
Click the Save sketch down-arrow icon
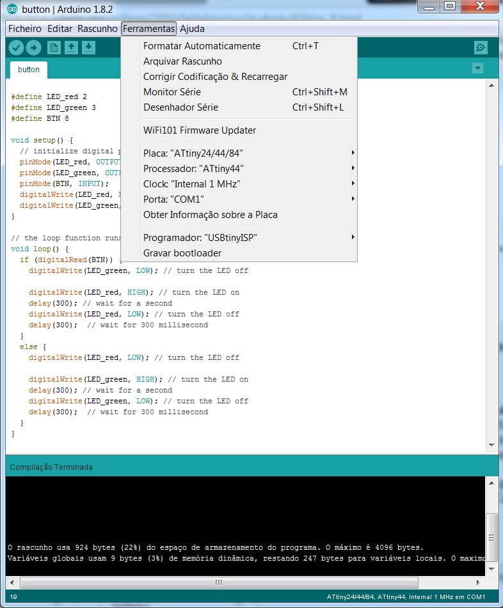pos(88,48)
